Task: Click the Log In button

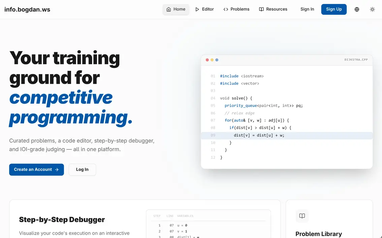Action: tap(82, 170)
